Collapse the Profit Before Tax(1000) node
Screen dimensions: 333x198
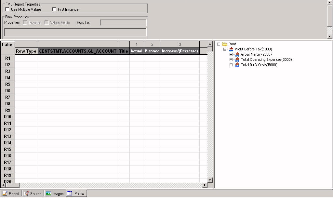[x=225, y=49]
